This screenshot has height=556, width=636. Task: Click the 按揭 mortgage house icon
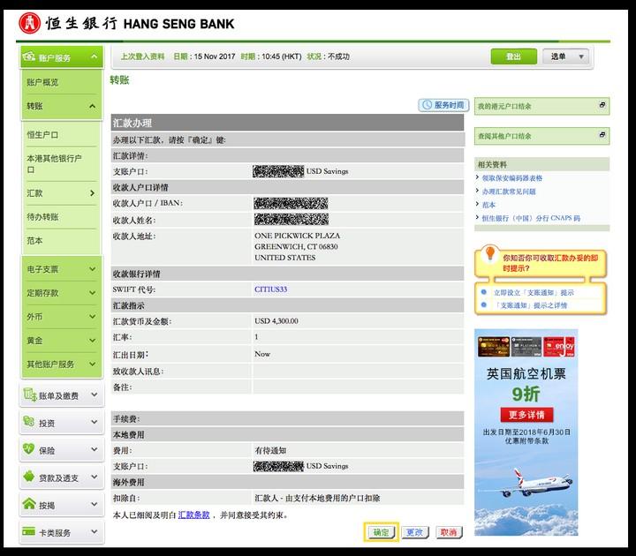click(x=31, y=505)
